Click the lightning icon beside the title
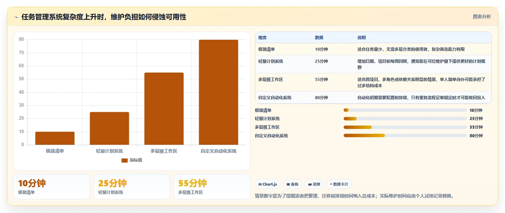The image size is (505, 213). click(16, 17)
